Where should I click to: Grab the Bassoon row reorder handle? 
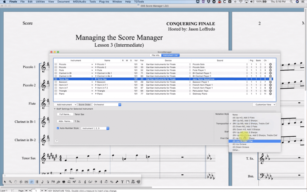[x=56, y=82]
